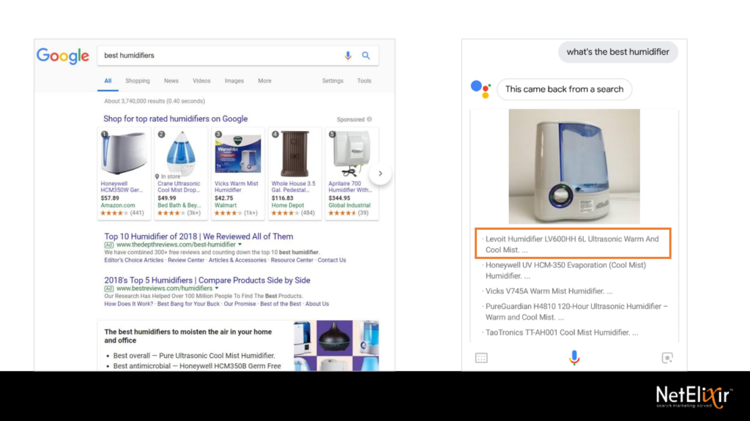Open the More search menu
The width and height of the screenshot is (750, 421).
pos(264,81)
